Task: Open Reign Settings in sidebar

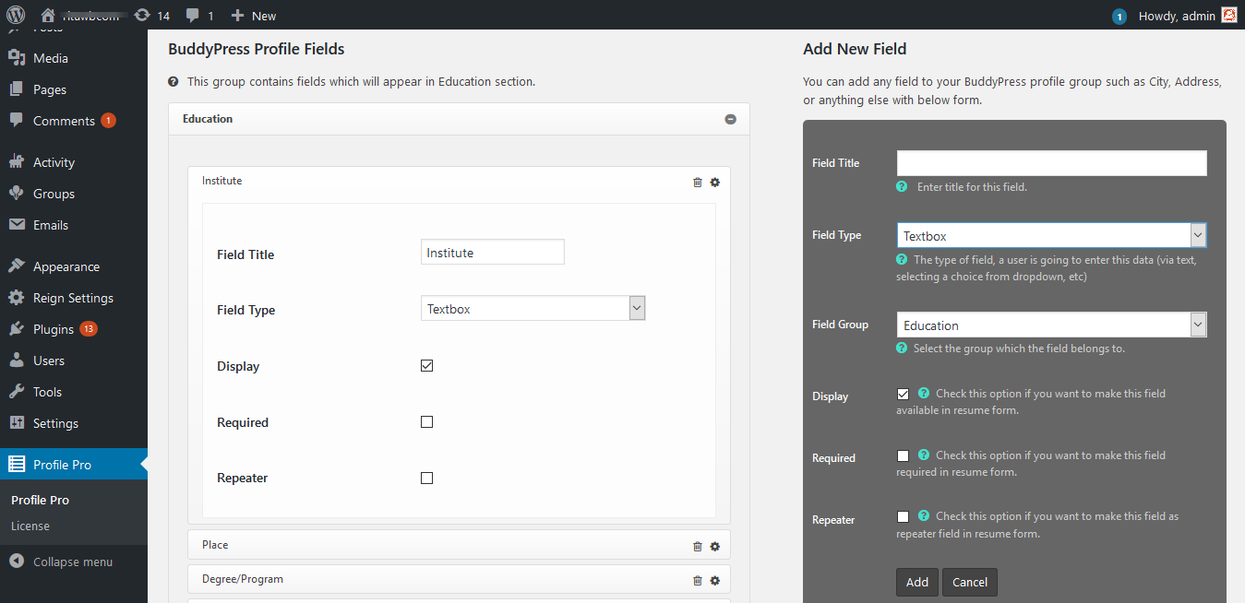Action: point(74,298)
